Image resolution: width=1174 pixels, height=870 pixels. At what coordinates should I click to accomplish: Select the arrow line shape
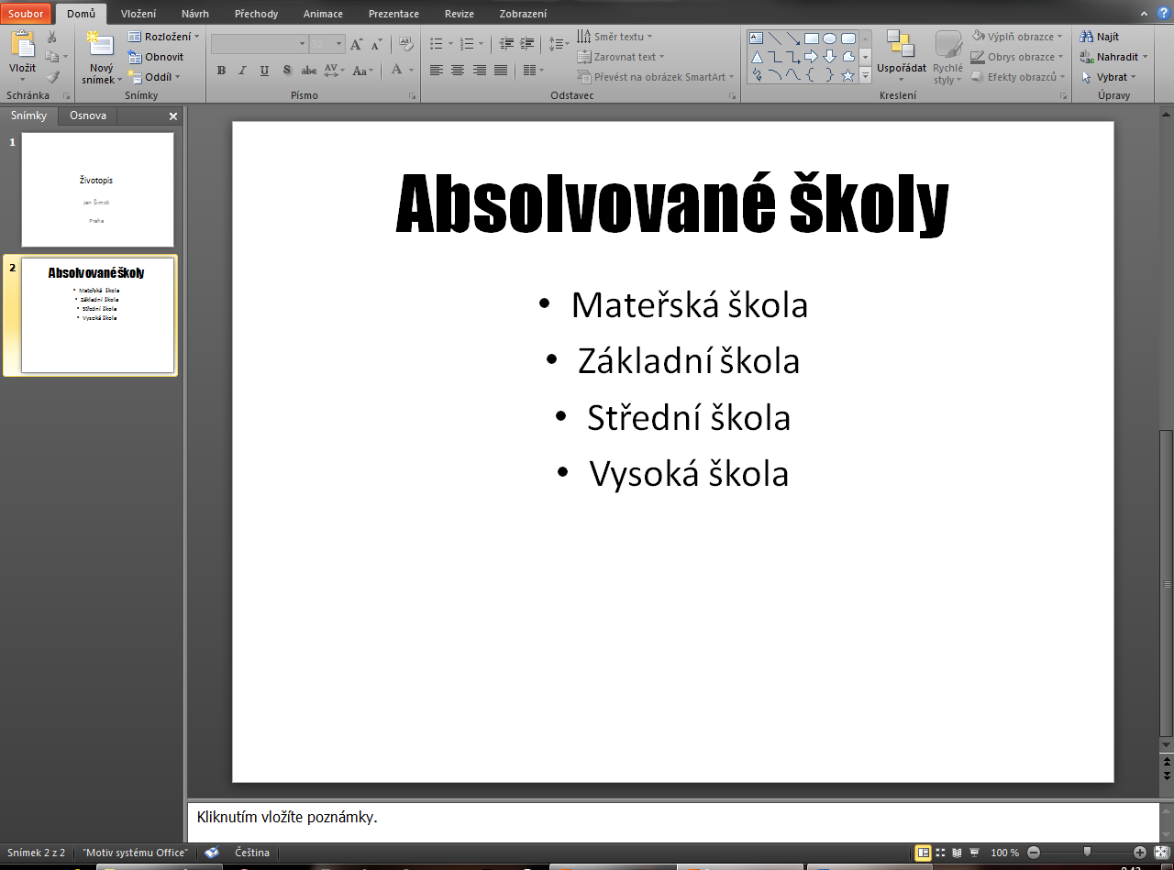point(792,39)
